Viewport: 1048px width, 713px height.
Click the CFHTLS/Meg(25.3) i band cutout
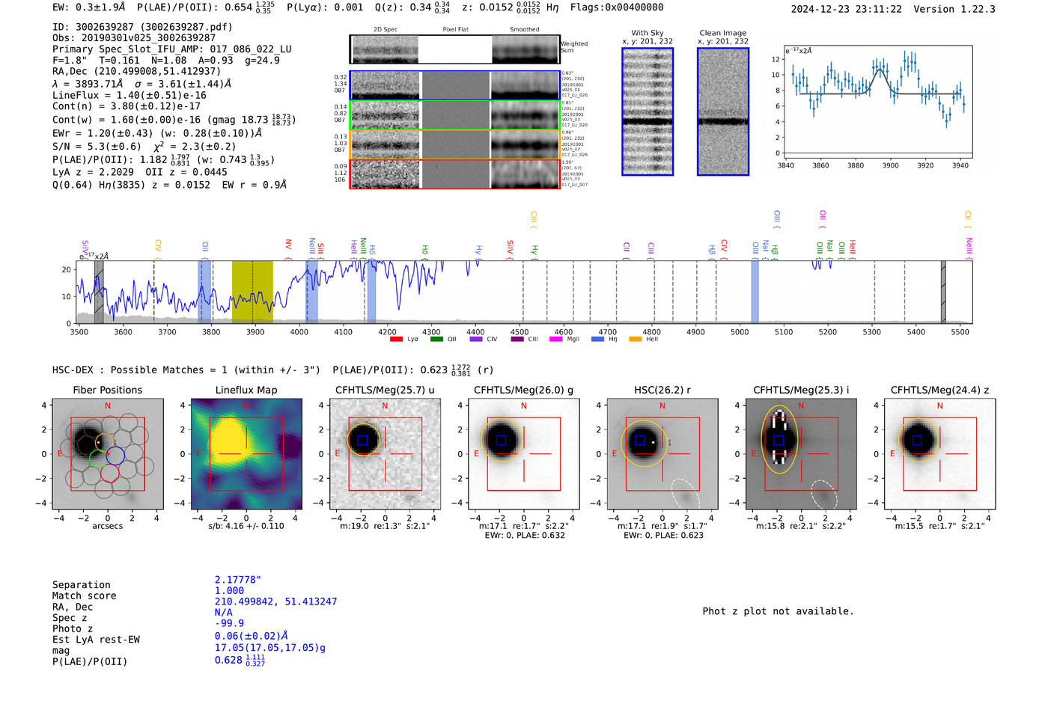tap(801, 453)
